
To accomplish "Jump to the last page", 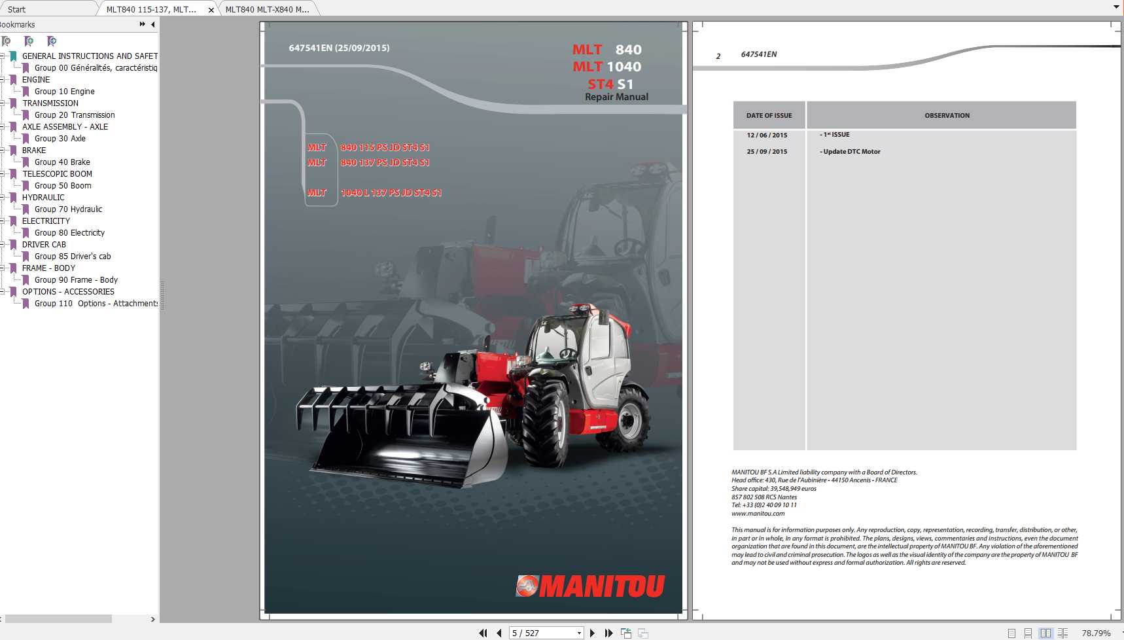I will coord(608,633).
